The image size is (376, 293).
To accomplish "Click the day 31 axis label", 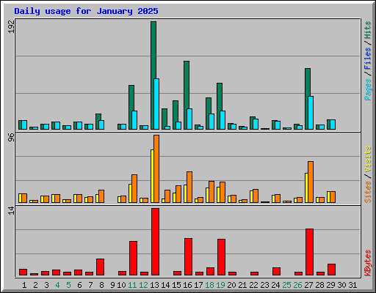I will 352,285.
